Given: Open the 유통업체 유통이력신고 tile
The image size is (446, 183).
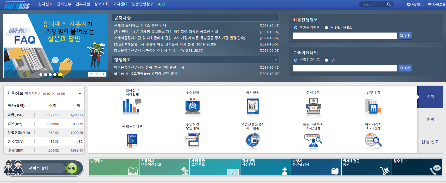Looking at the screenshot, I should (164, 167).
